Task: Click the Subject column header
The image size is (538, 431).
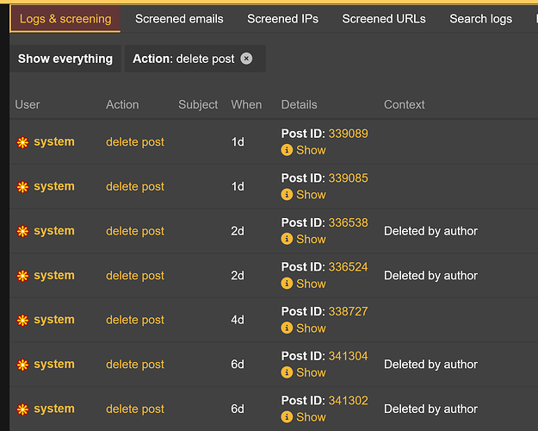Action: pos(198,105)
